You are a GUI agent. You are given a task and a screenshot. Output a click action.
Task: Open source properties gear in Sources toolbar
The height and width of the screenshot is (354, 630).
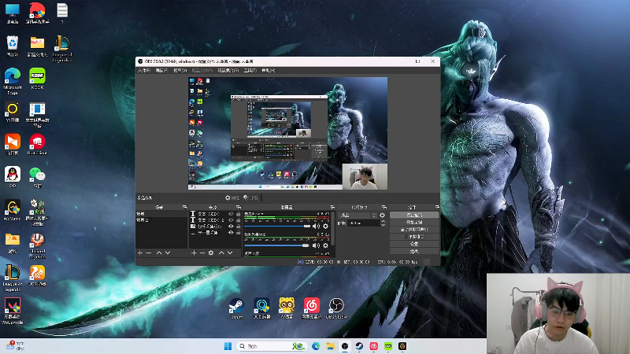pyautogui.click(x=211, y=253)
